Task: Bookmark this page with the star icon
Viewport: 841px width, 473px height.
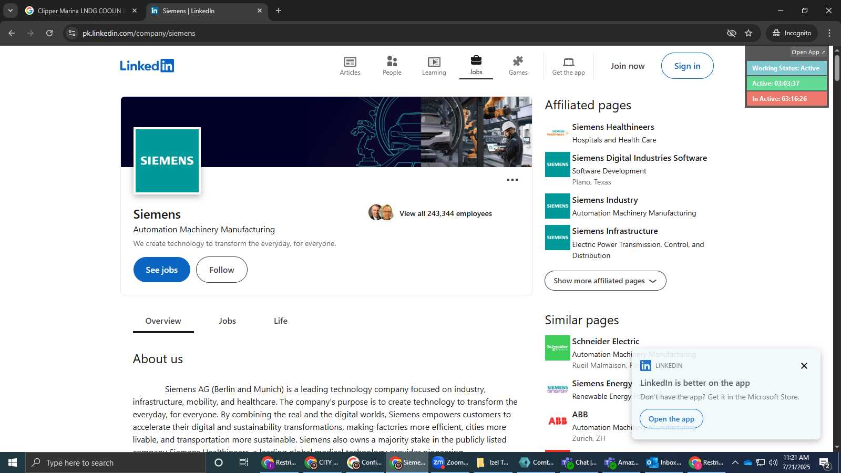Action: tap(748, 33)
